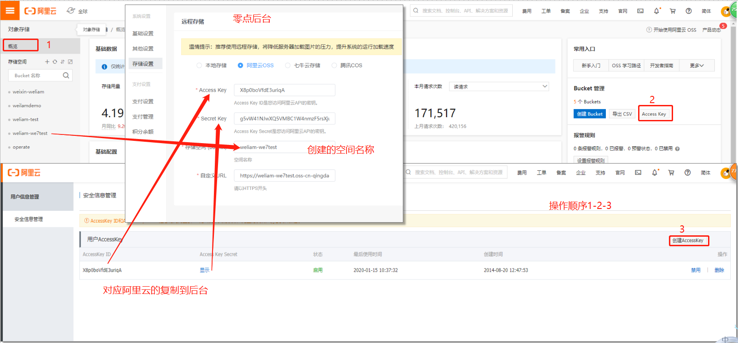Refresh the 存储空间 bucket list
Screen dimensions: 738x343
[x=54, y=62]
